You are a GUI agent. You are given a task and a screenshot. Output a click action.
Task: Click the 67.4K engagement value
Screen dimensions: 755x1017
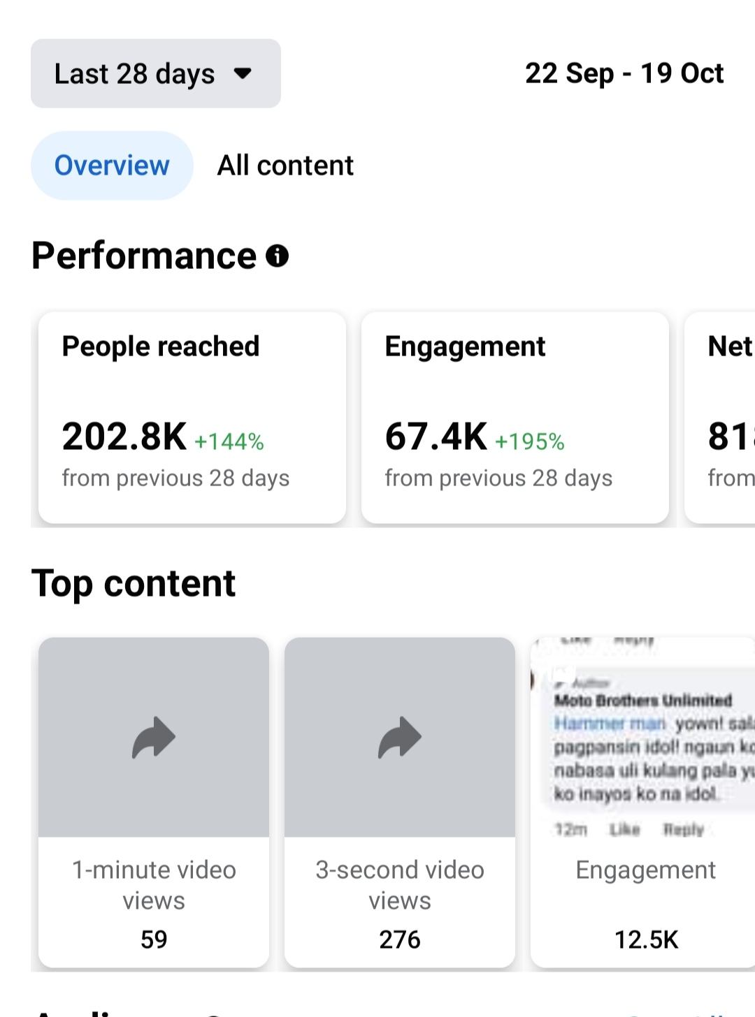coord(436,437)
